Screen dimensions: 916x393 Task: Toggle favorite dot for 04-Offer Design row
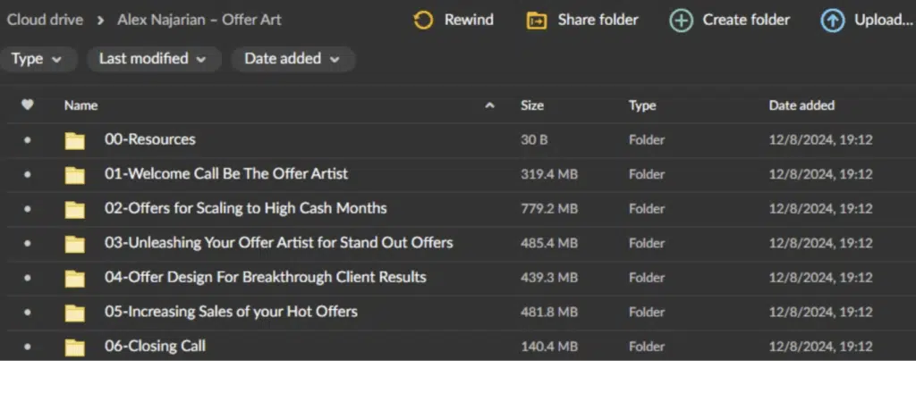(28, 278)
